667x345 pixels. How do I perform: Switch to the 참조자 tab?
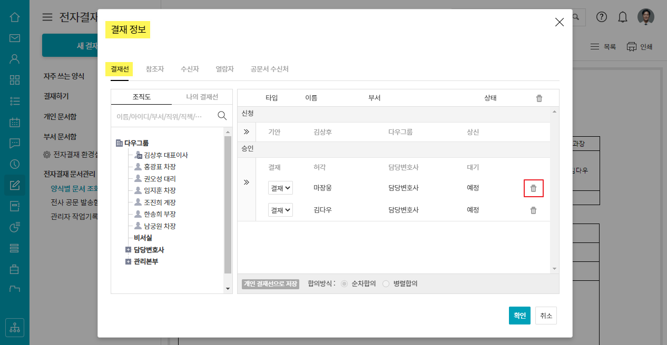[x=155, y=69]
